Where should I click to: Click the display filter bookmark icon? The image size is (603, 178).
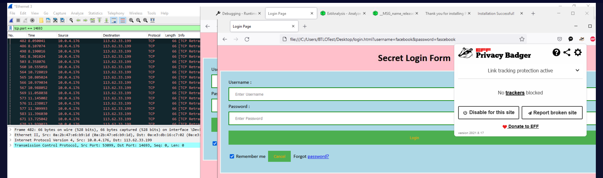click(x=11, y=28)
